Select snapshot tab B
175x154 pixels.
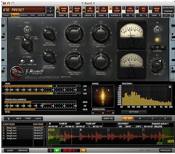(140, 118)
